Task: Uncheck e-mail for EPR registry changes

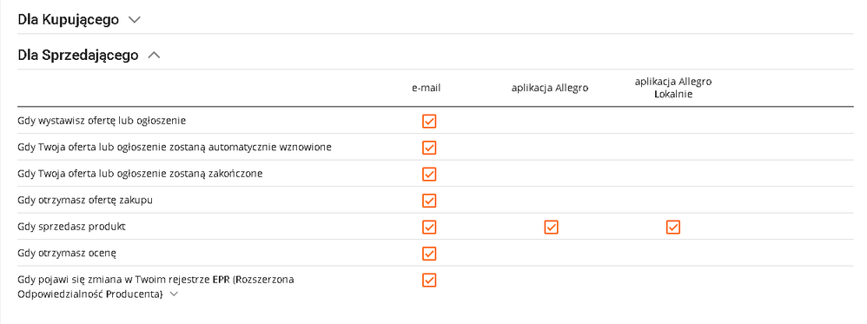Action: click(429, 281)
